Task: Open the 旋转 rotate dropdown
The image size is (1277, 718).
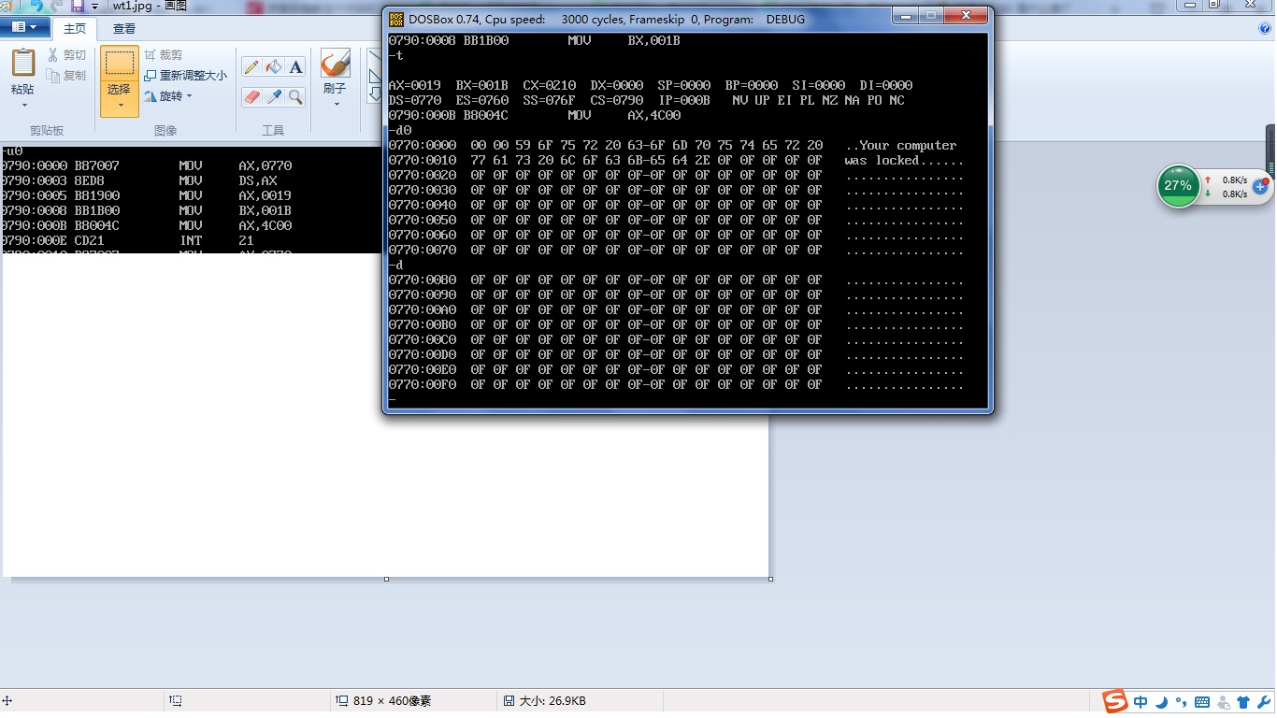Action: coord(168,96)
